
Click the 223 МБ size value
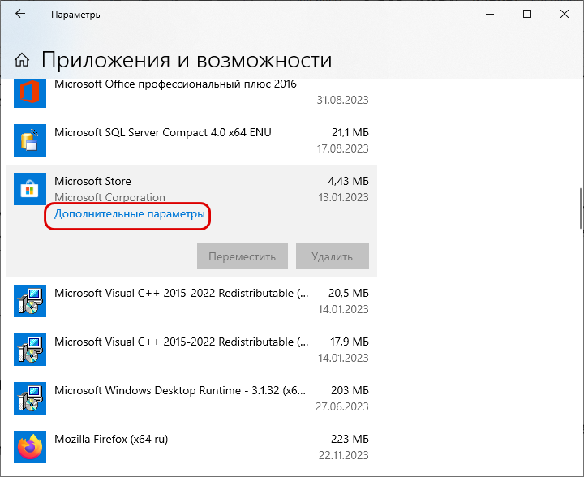pos(350,440)
